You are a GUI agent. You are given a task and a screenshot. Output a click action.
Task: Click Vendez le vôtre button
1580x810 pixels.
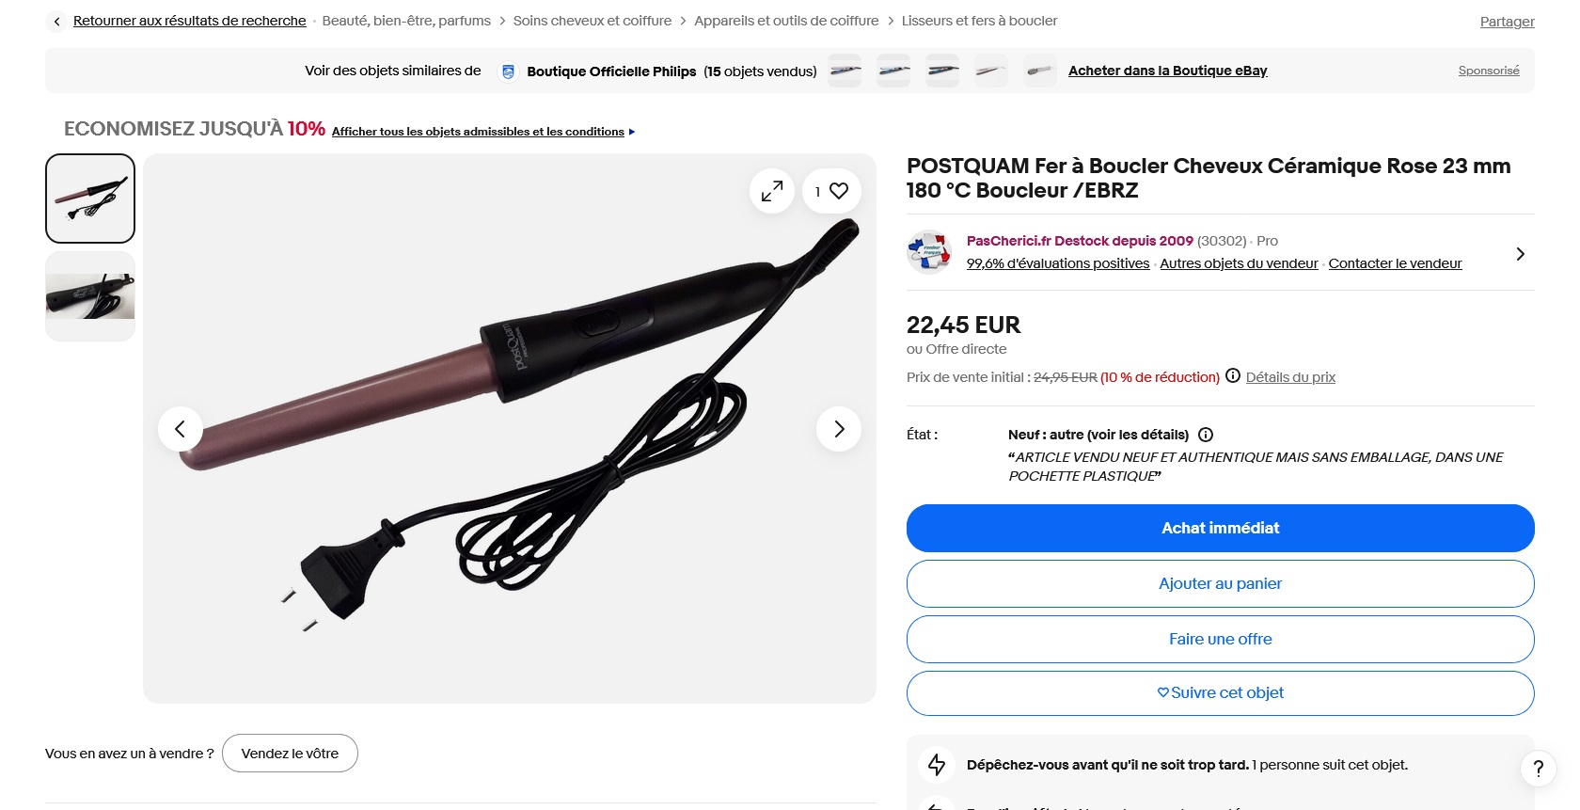pos(290,754)
